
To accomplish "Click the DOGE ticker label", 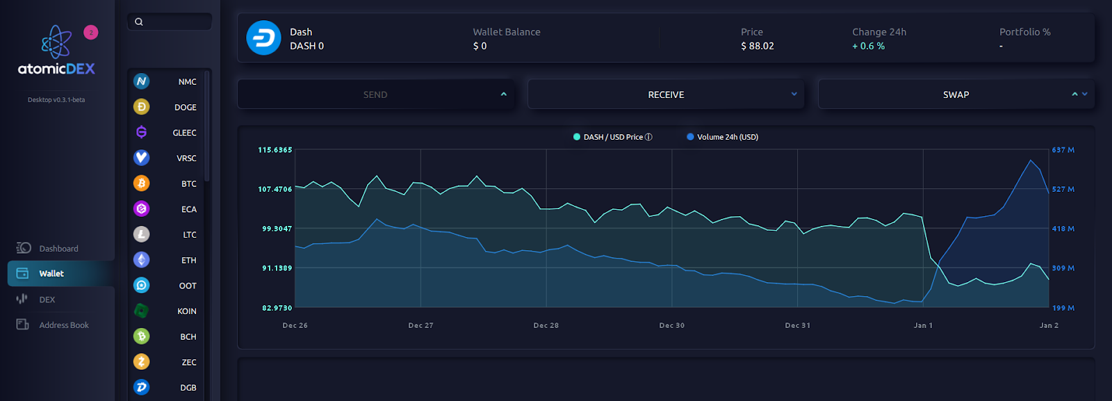I will click(186, 107).
